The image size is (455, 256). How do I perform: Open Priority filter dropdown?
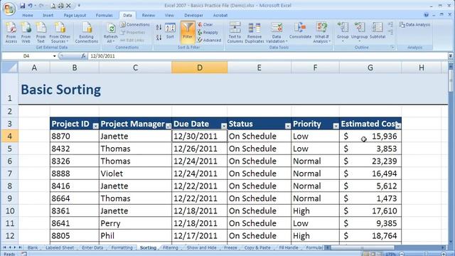point(336,126)
